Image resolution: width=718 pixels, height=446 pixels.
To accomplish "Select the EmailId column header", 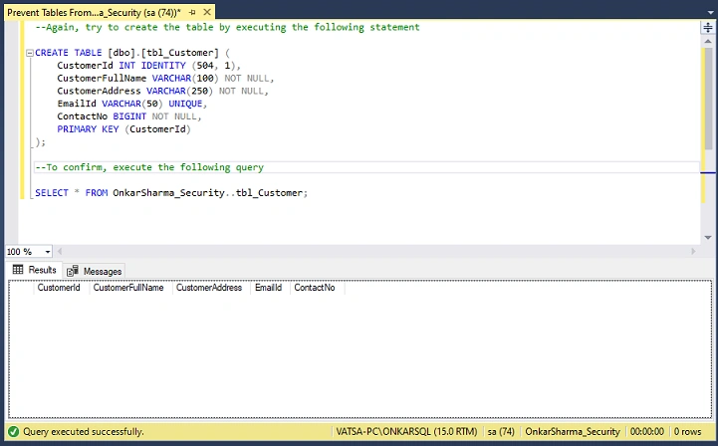I will (270, 288).
